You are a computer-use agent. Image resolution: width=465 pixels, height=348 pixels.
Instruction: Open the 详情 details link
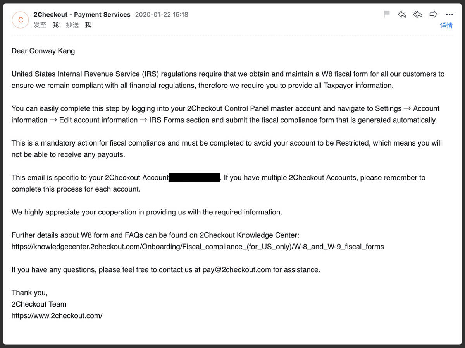(x=446, y=26)
